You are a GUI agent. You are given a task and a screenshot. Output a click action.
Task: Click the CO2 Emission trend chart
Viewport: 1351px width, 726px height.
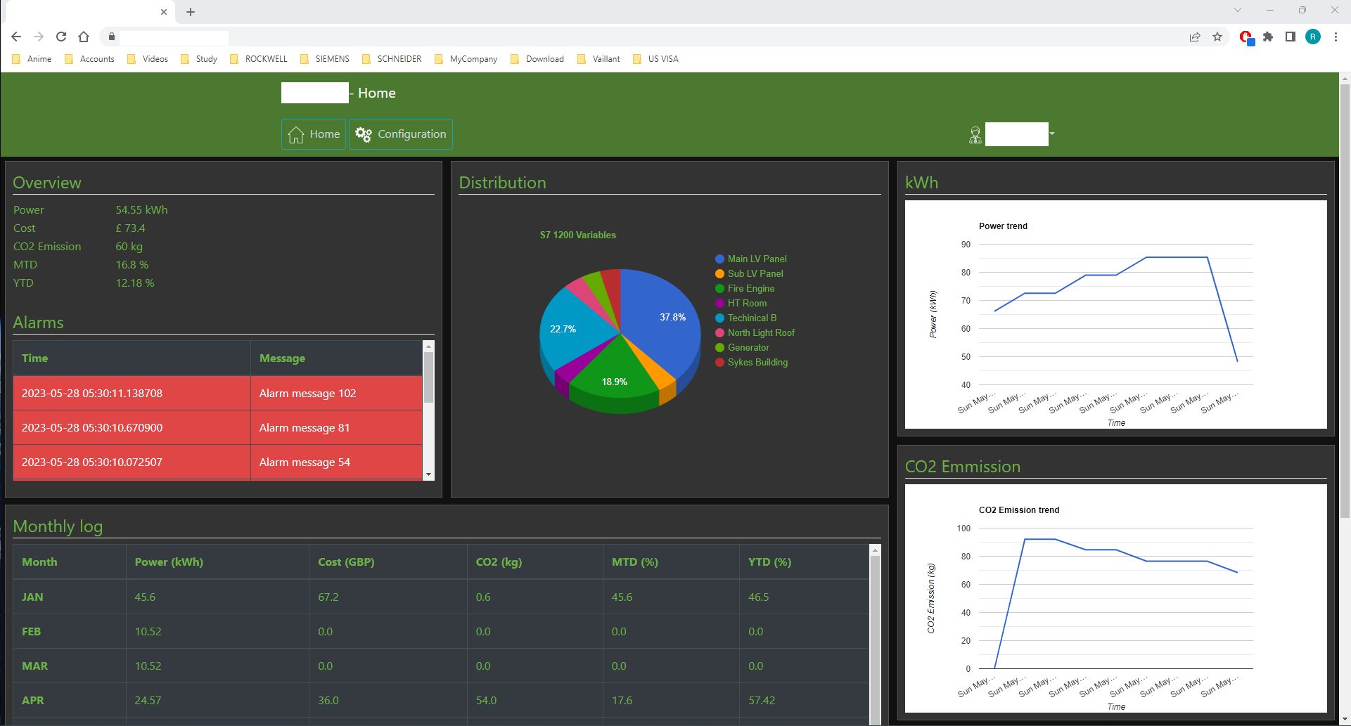pyautogui.click(x=1116, y=599)
